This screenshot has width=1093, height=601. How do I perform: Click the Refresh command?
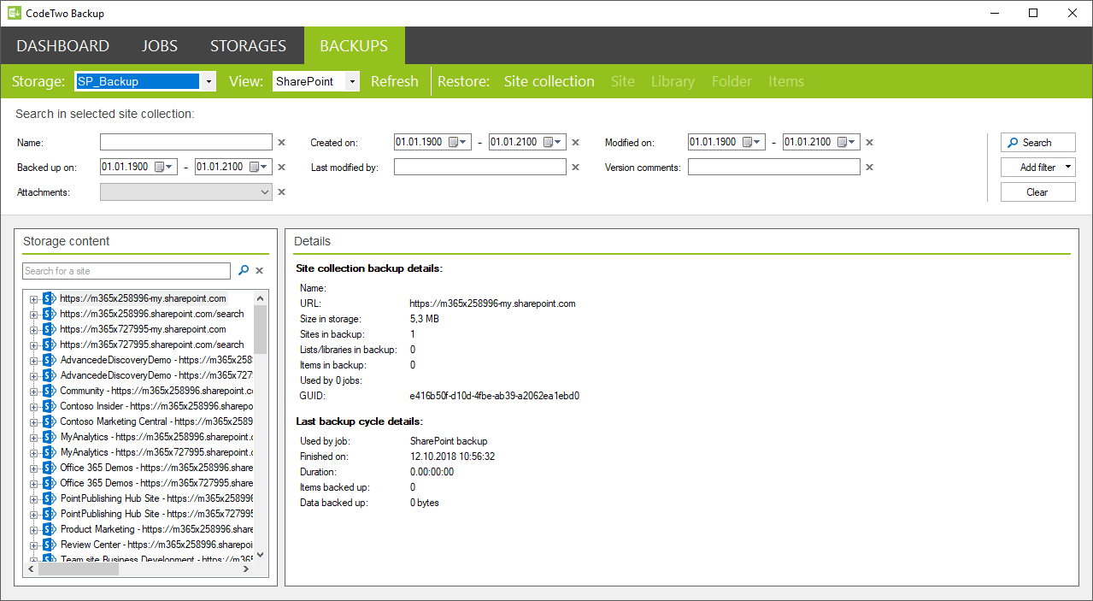click(x=395, y=81)
